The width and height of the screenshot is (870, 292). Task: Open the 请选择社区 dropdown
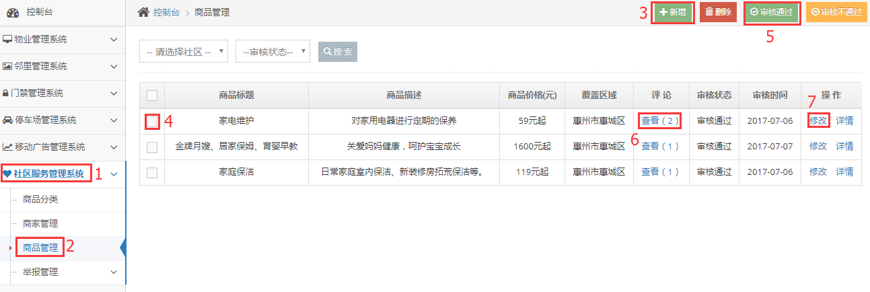pos(184,52)
